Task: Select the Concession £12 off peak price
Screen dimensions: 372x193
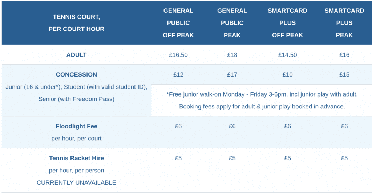Action: coord(178,74)
